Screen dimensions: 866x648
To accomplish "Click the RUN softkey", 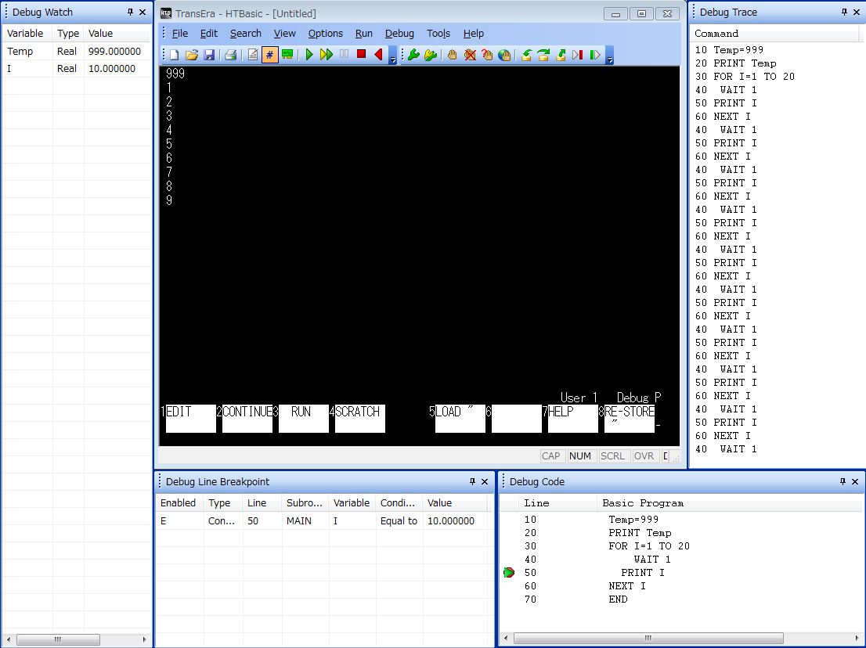I will [x=303, y=419].
